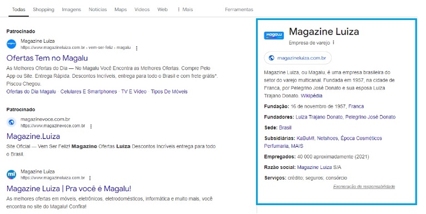
Task: Click the Magalu favicon on the first ad
Action: pos(12,44)
